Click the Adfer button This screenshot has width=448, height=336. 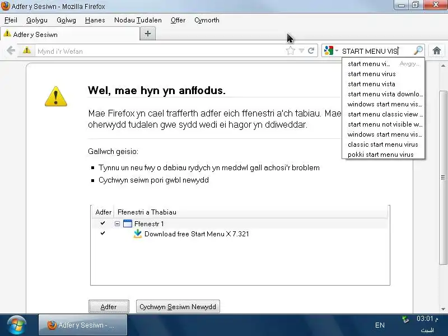click(x=109, y=306)
